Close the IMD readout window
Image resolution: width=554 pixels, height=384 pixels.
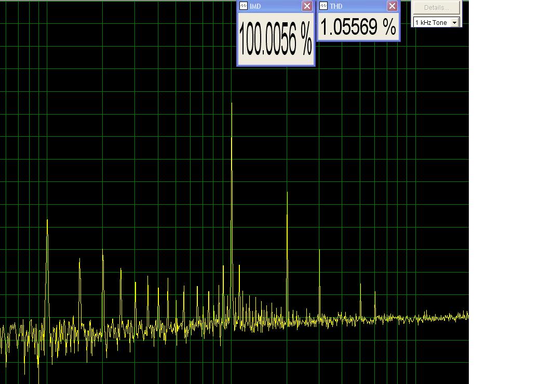click(307, 6)
